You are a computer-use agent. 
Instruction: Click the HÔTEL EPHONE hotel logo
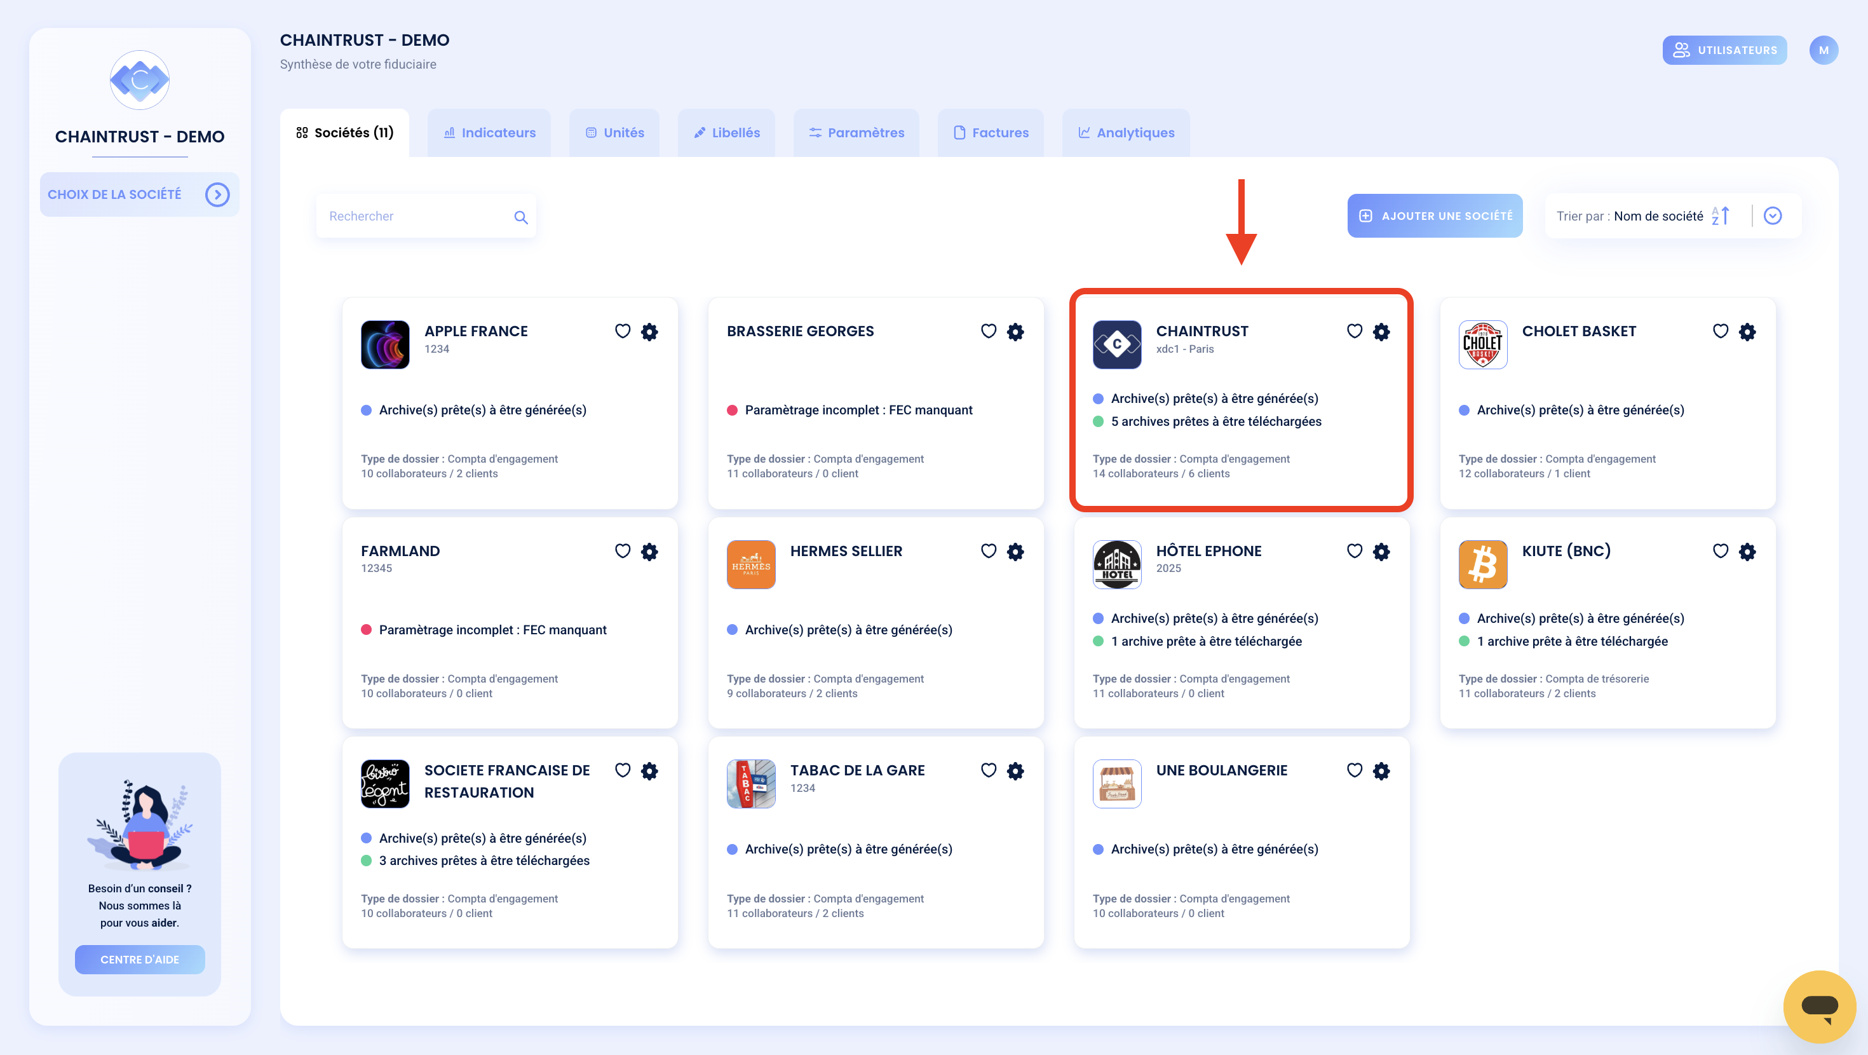click(x=1117, y=564)
